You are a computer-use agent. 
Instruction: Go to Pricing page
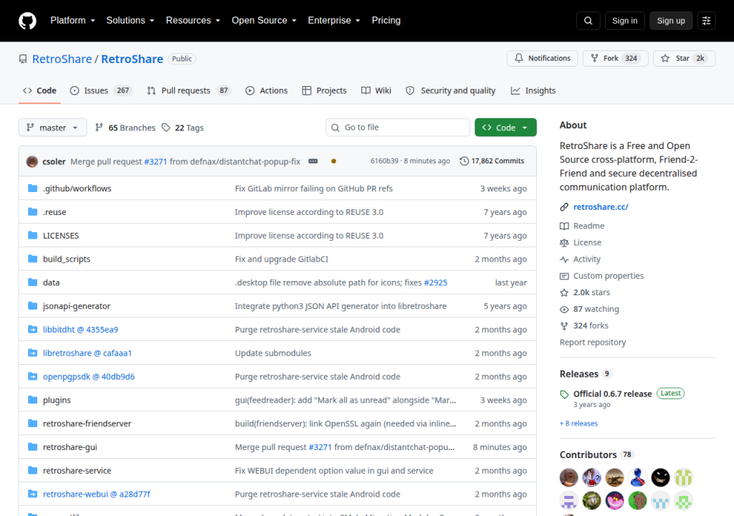pos(386,21)
